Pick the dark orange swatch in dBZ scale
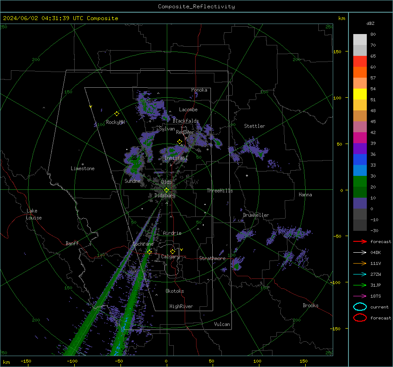This screenshot has width=393, height=367. tap(360, 72)
